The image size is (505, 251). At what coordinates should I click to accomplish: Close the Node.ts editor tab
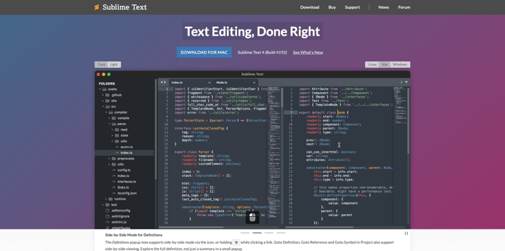(254, 82)
